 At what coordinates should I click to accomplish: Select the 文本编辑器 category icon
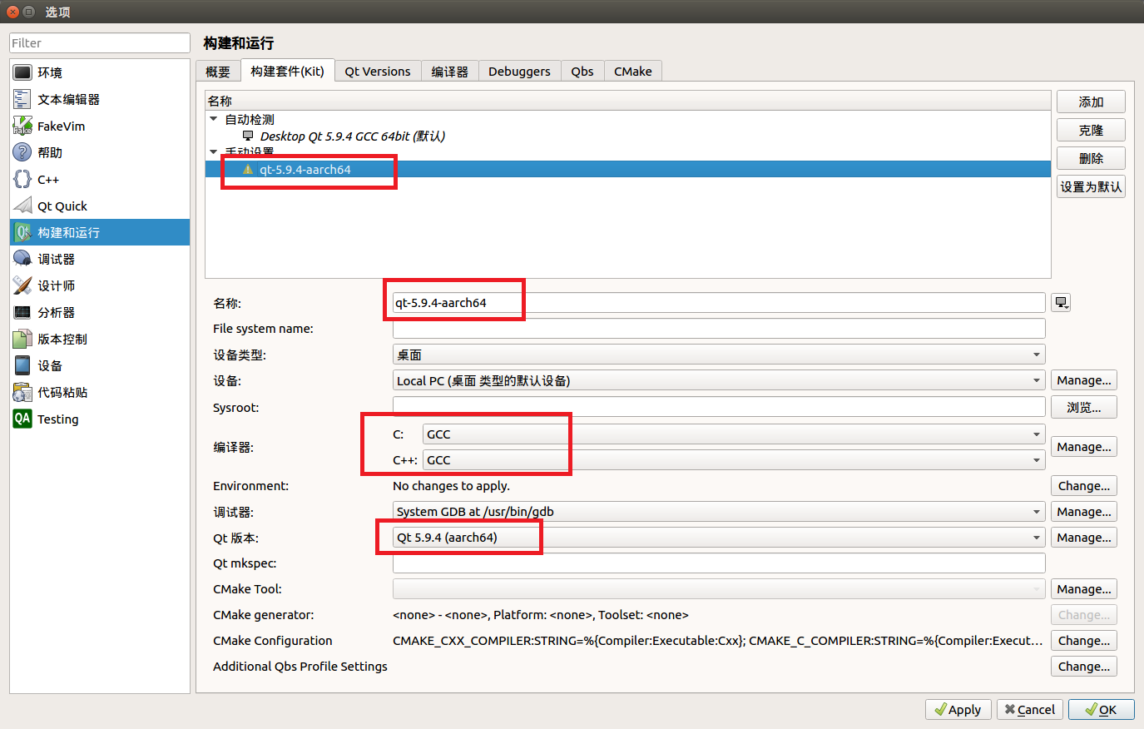22,99
